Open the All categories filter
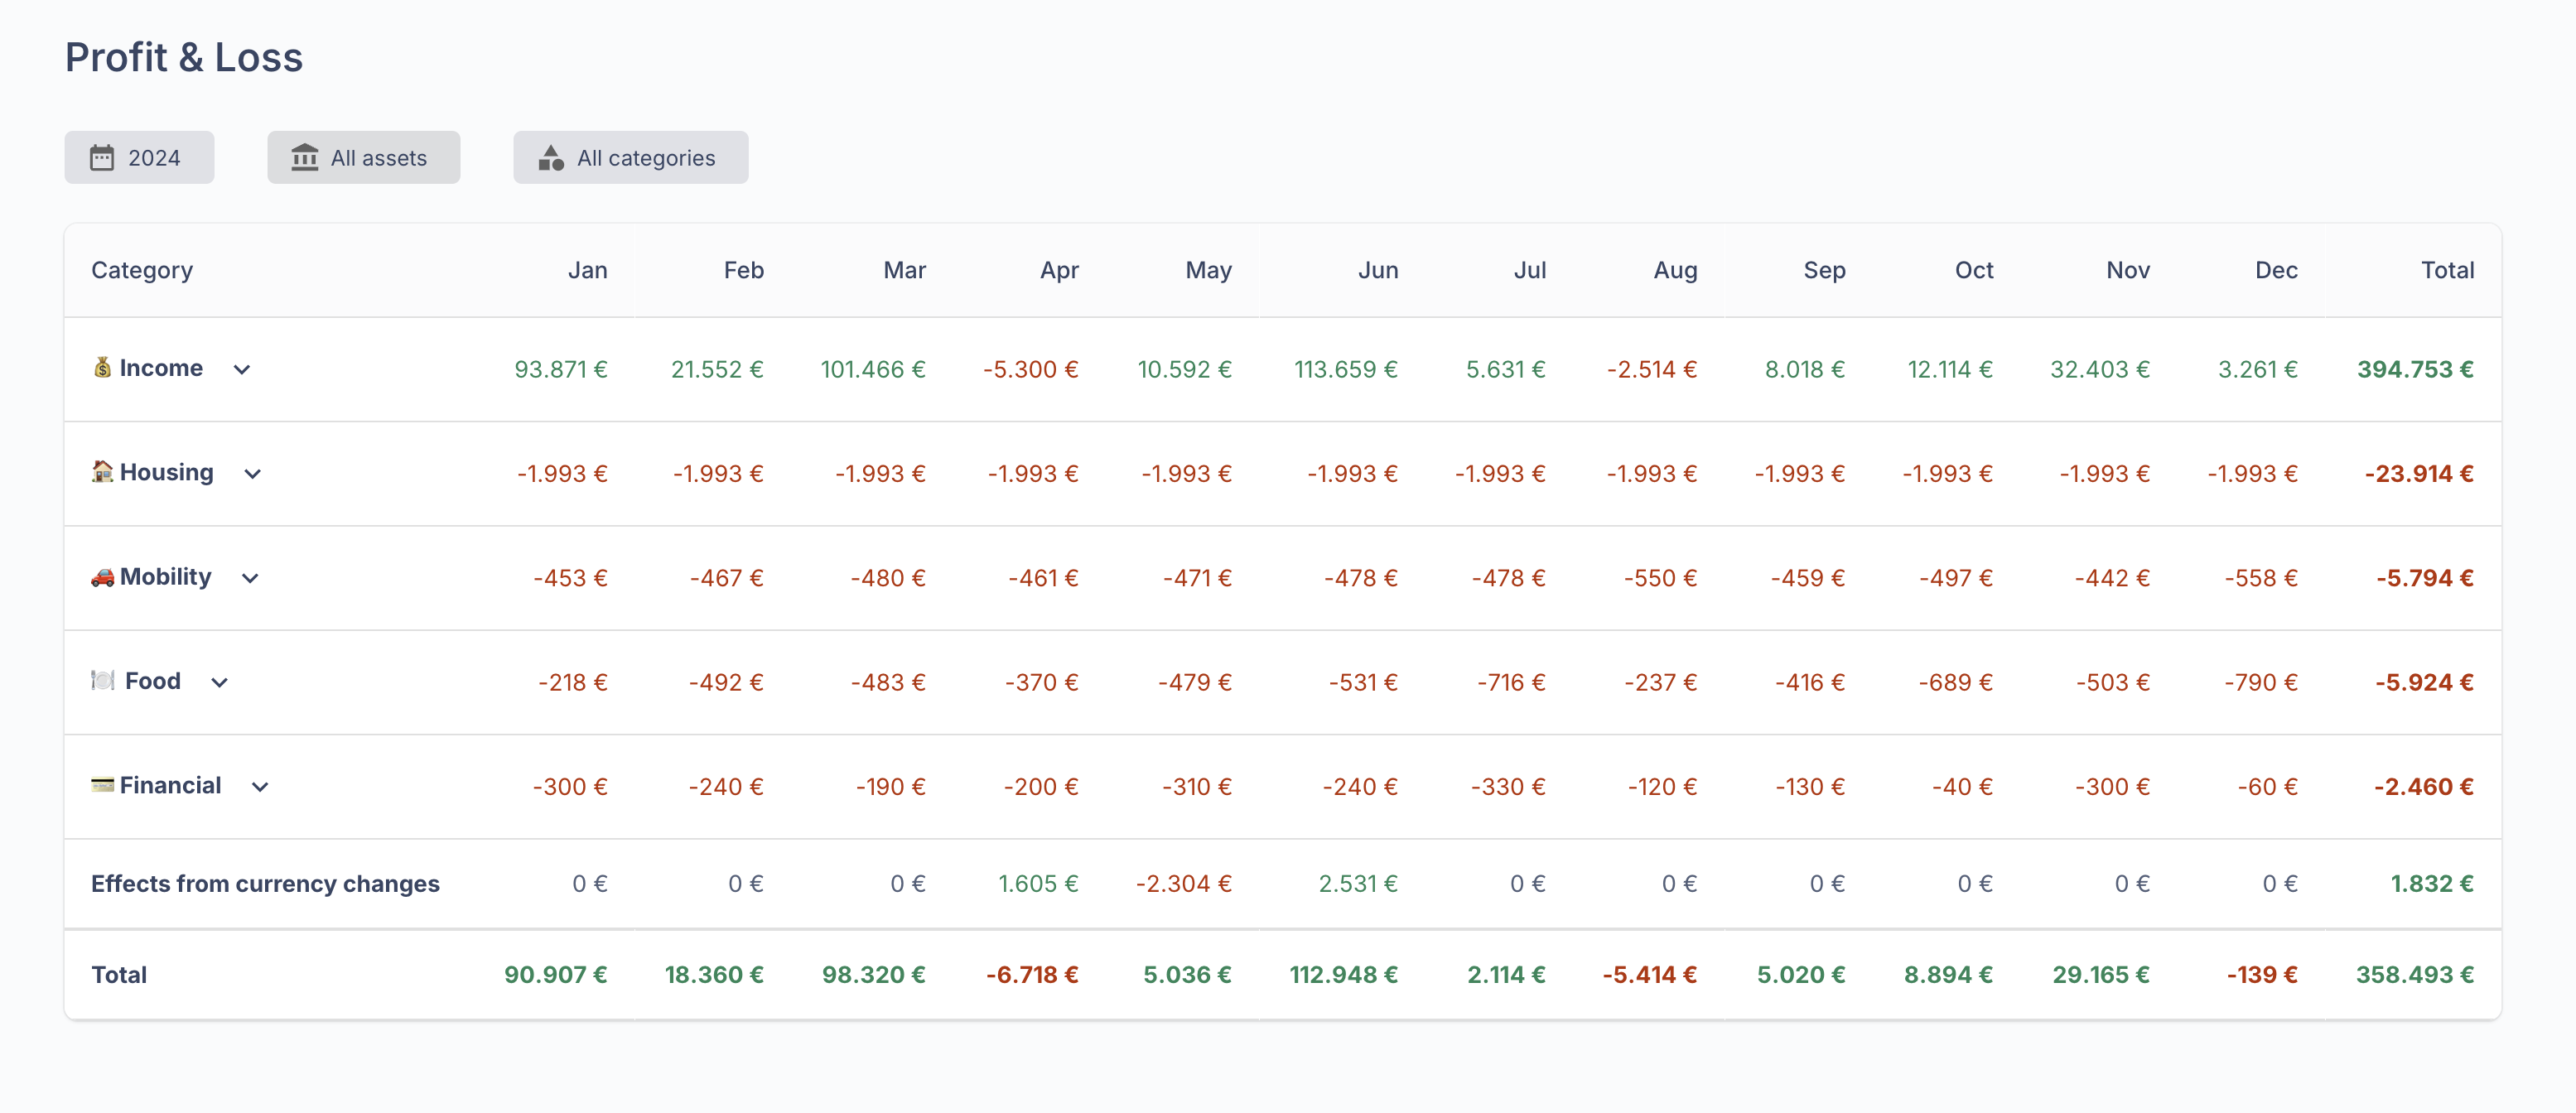The height and width of the screenshot is (1113, 2576). point(630,157)
